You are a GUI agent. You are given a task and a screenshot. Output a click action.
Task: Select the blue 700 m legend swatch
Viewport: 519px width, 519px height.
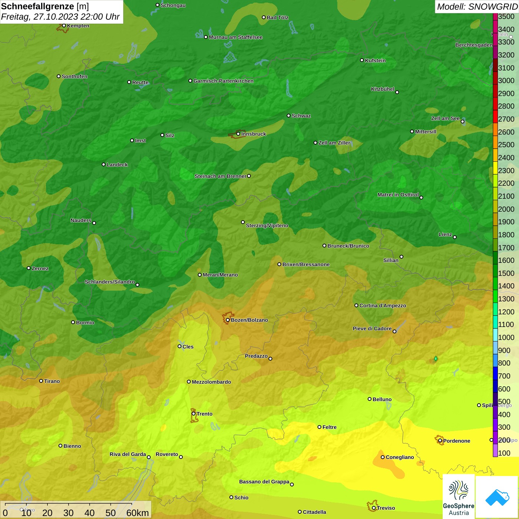[x=495, y=373]
